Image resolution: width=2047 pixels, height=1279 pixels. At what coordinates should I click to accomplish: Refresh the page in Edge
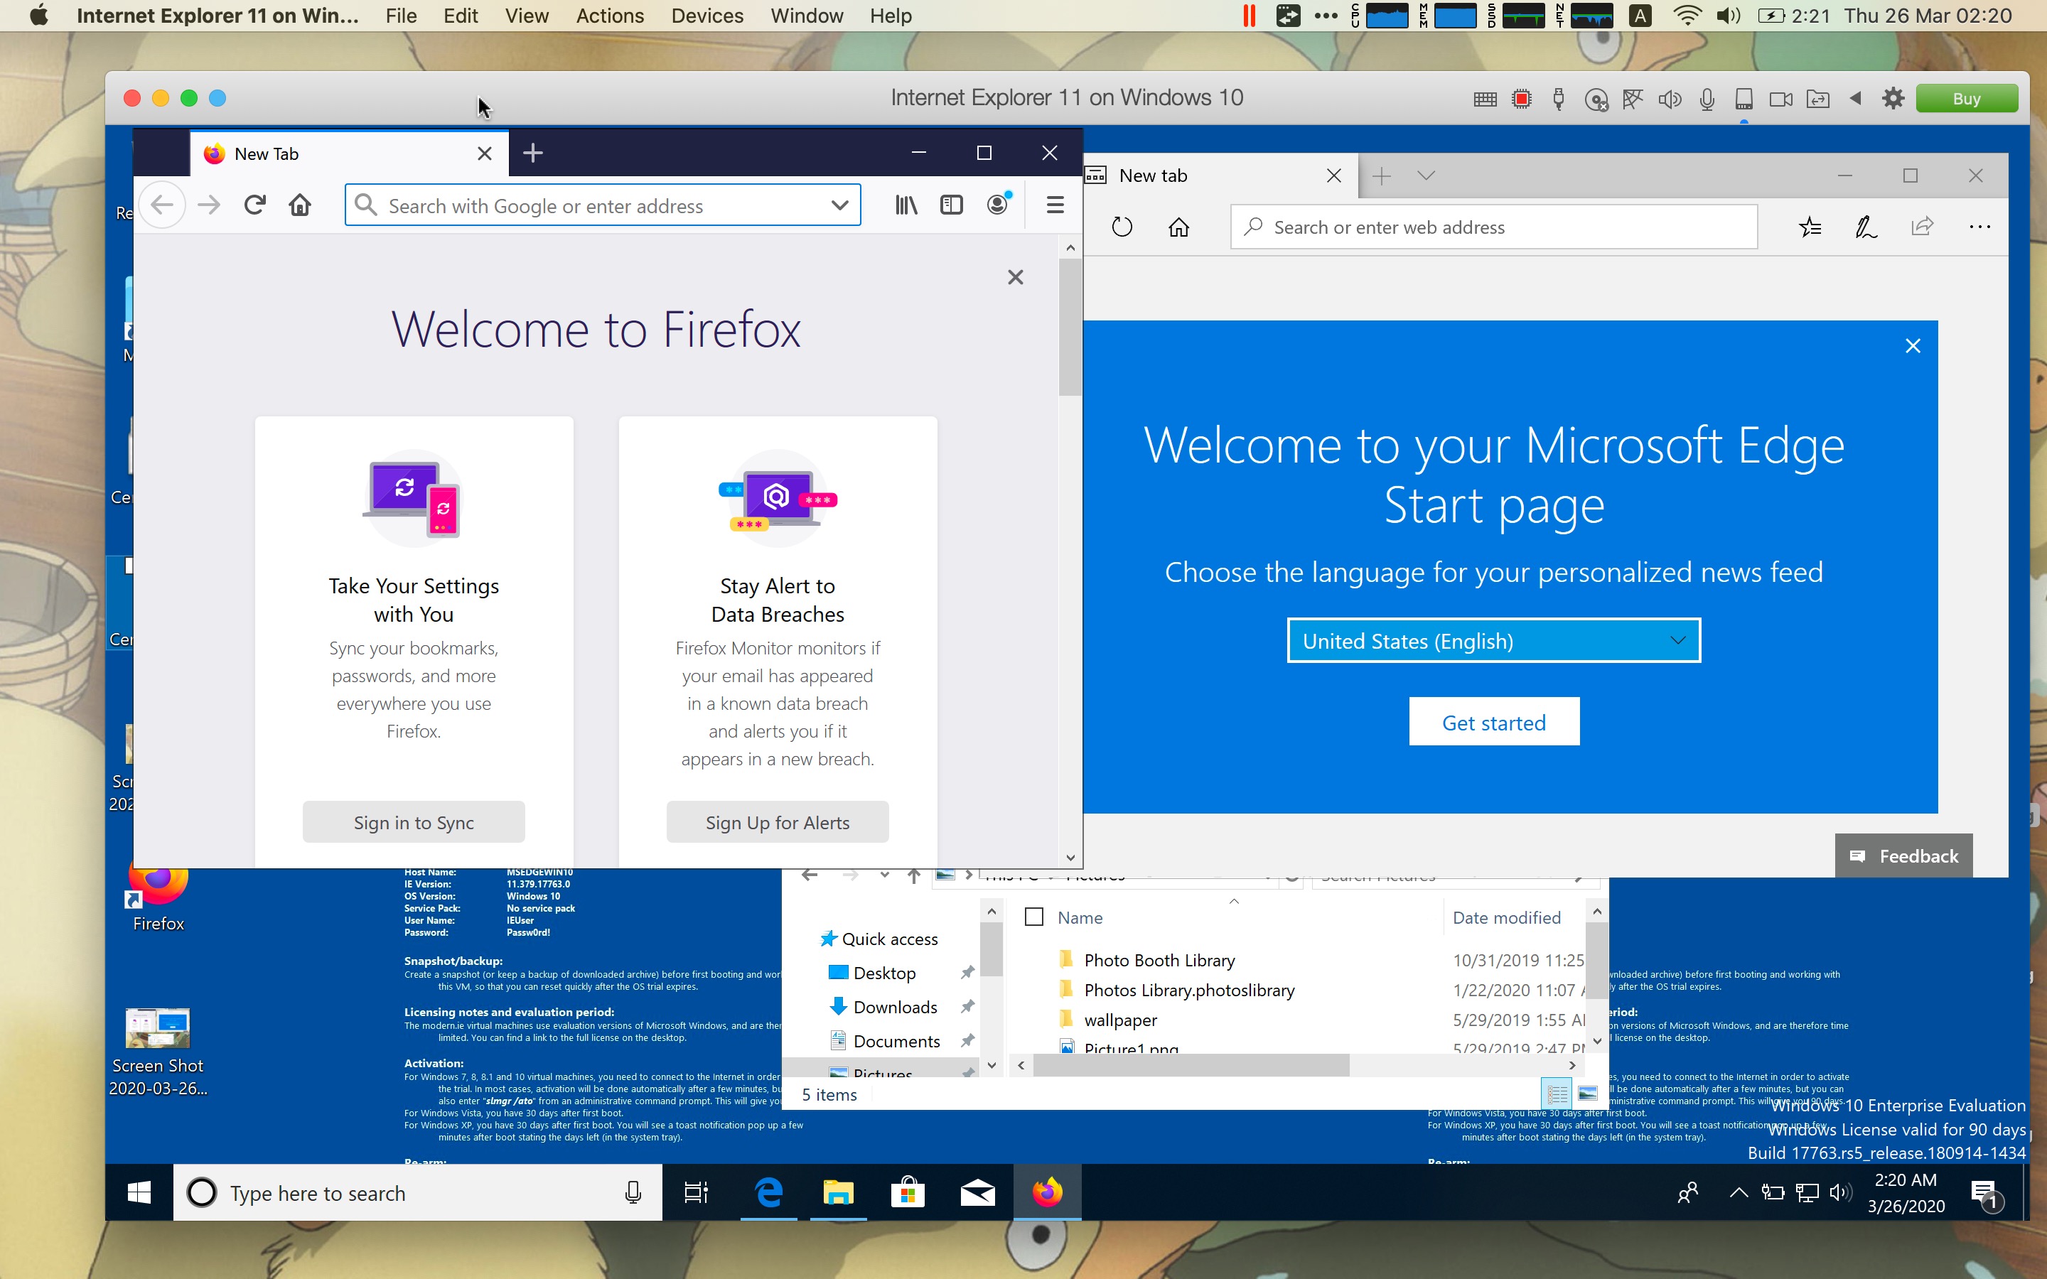[1122, 227]
